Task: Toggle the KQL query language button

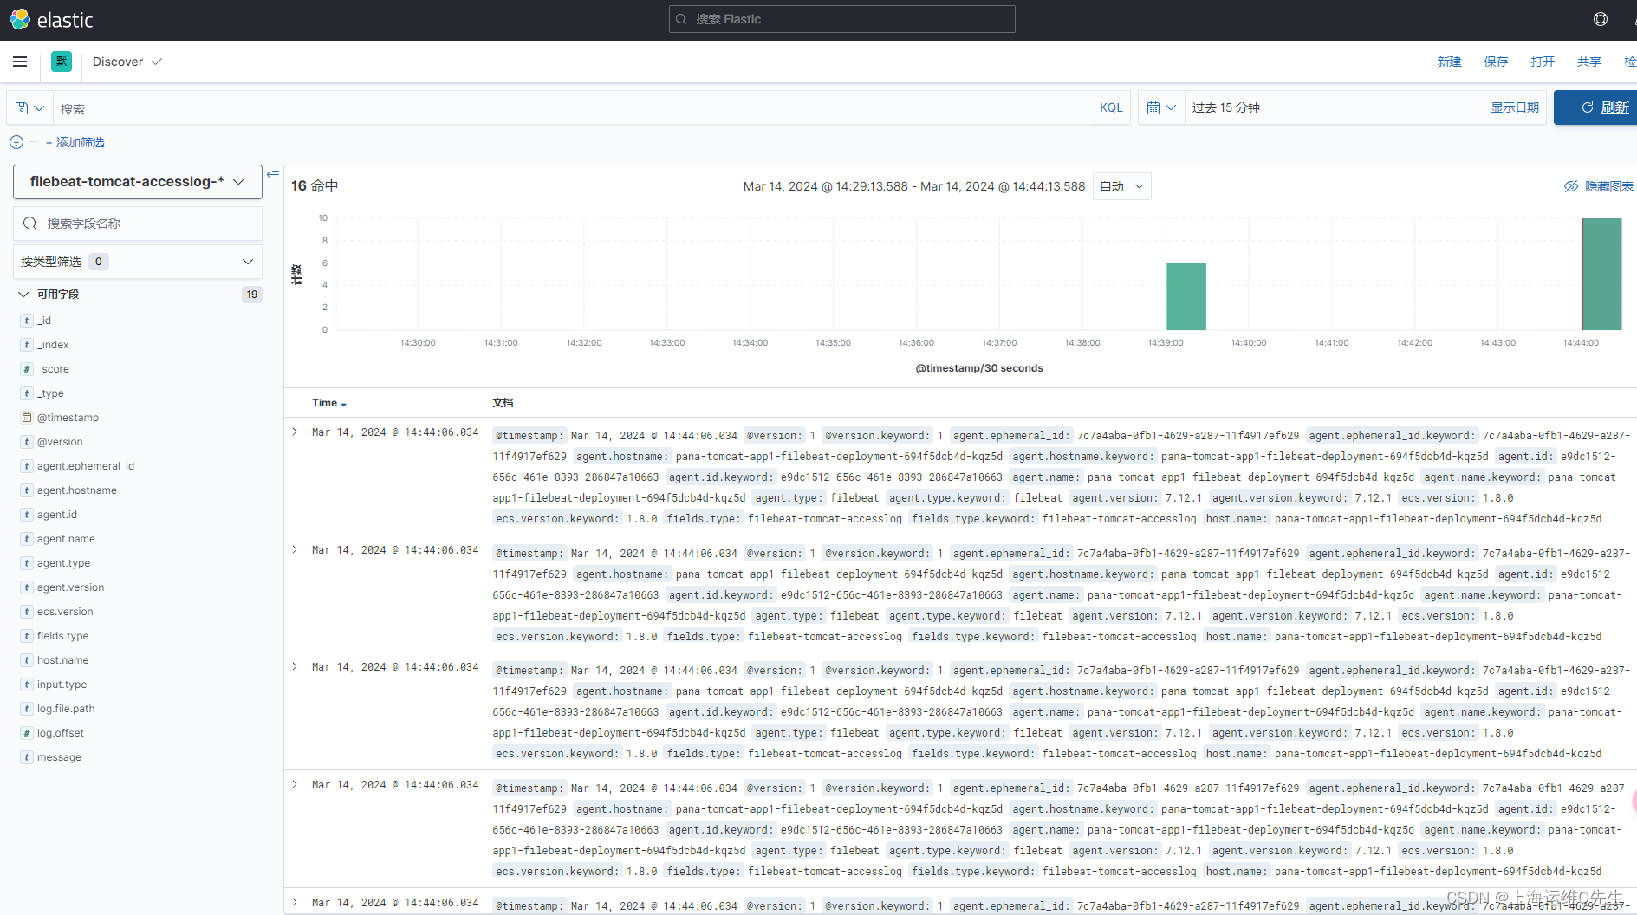Action: pyautogui.click(x=1111, y=107)
